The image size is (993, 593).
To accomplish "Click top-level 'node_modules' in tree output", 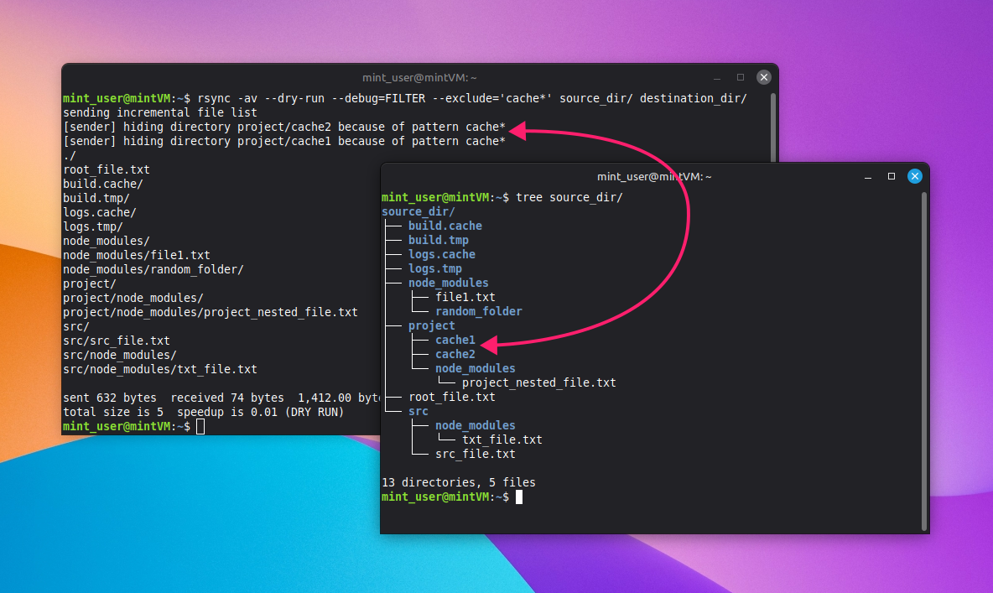I will [449, 283].
